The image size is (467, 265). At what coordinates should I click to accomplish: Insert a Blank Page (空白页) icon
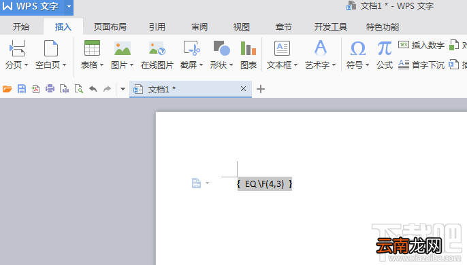50,48
